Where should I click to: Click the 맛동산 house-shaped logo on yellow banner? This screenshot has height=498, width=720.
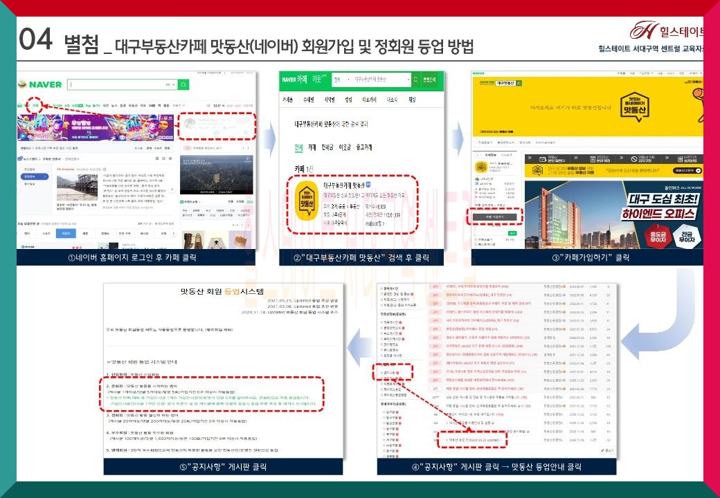(x=635, y=107)
